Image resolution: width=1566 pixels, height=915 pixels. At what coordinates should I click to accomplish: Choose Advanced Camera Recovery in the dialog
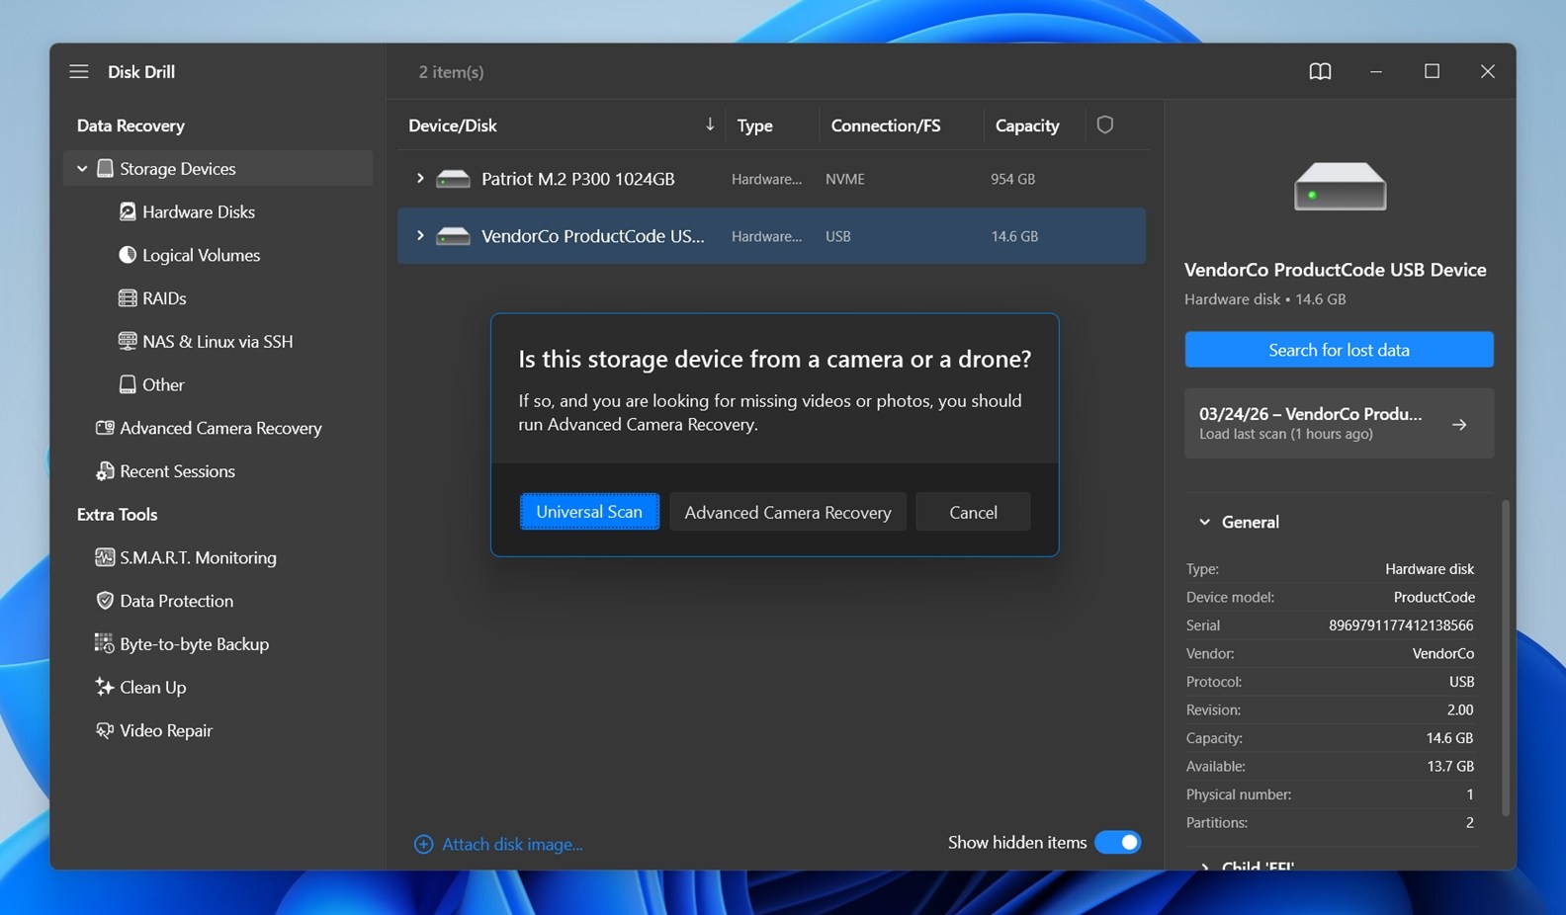[x=788, y=512]
